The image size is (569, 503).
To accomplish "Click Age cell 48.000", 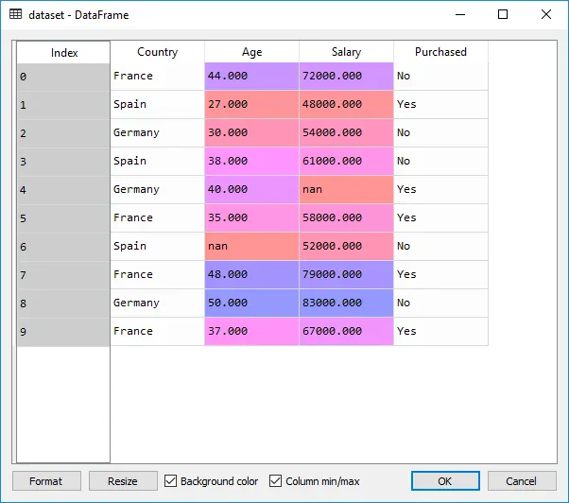I will (x=251, y=274).
